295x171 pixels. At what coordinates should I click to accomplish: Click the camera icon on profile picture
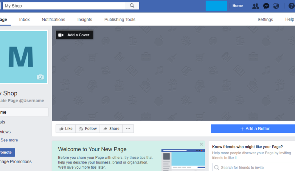tap(40, 77)
